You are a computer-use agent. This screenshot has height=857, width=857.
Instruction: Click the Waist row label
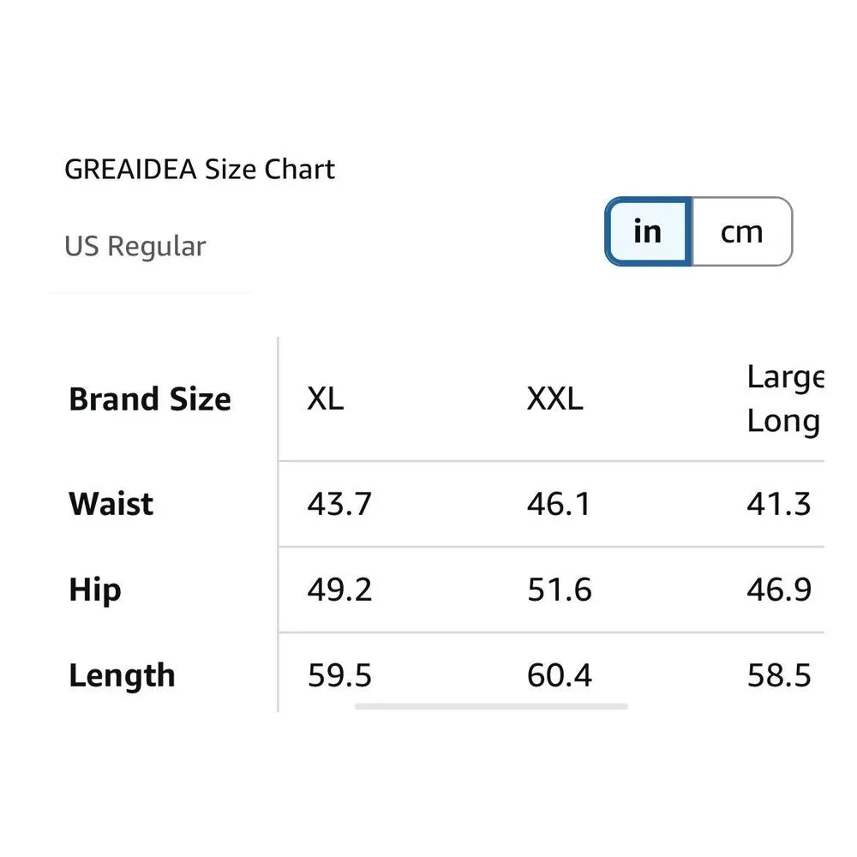click(x=111, y=504)
